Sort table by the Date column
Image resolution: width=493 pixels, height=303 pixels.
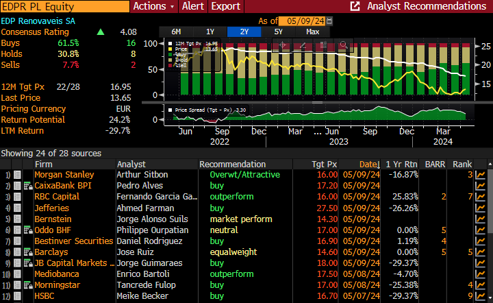click(369, 165)
